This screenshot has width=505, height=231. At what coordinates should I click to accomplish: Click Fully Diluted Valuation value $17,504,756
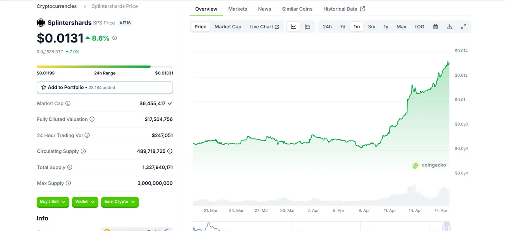(x=159, y=119)
